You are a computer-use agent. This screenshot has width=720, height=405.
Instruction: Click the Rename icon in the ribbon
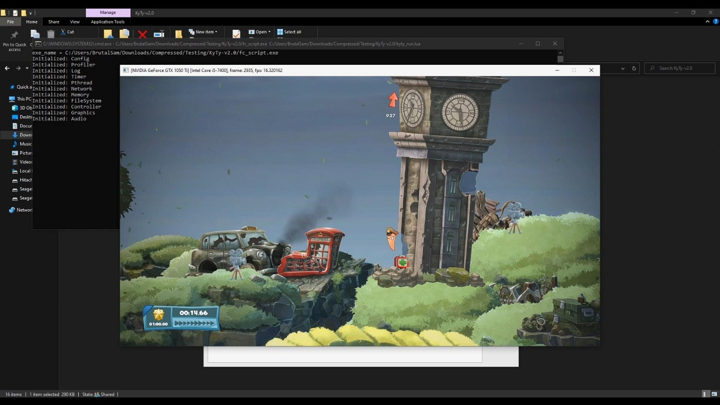[159, 34]
